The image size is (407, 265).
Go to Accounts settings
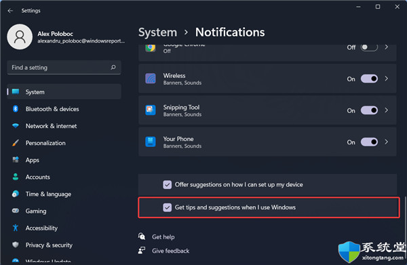[64, 177]
